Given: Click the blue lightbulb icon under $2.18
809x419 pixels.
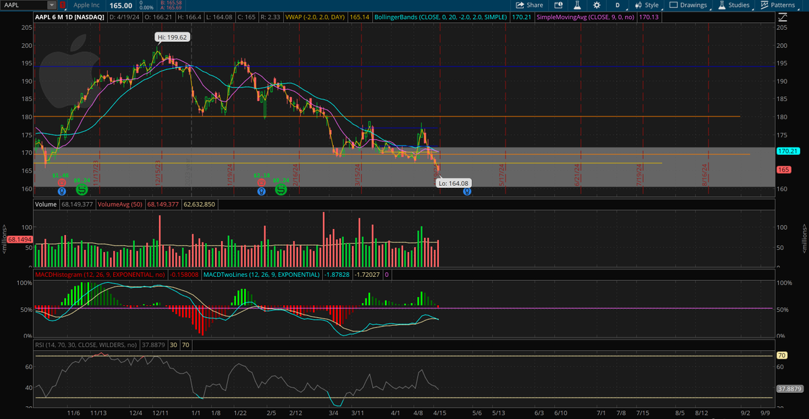Looking at the screenshot, I should point(262,191).
